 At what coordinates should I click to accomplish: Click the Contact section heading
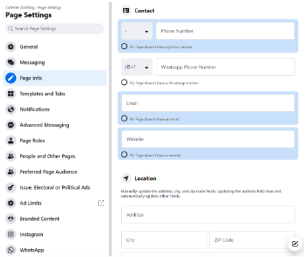[x=144, y=11]
